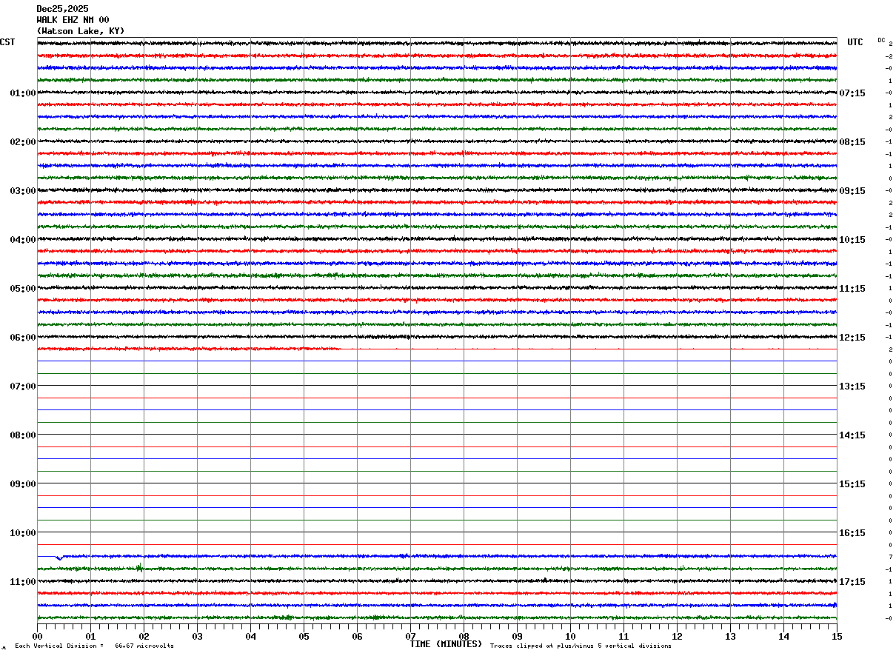
Task: Click minute tick 08 on the bottom axis
Action: coord(464,637)
